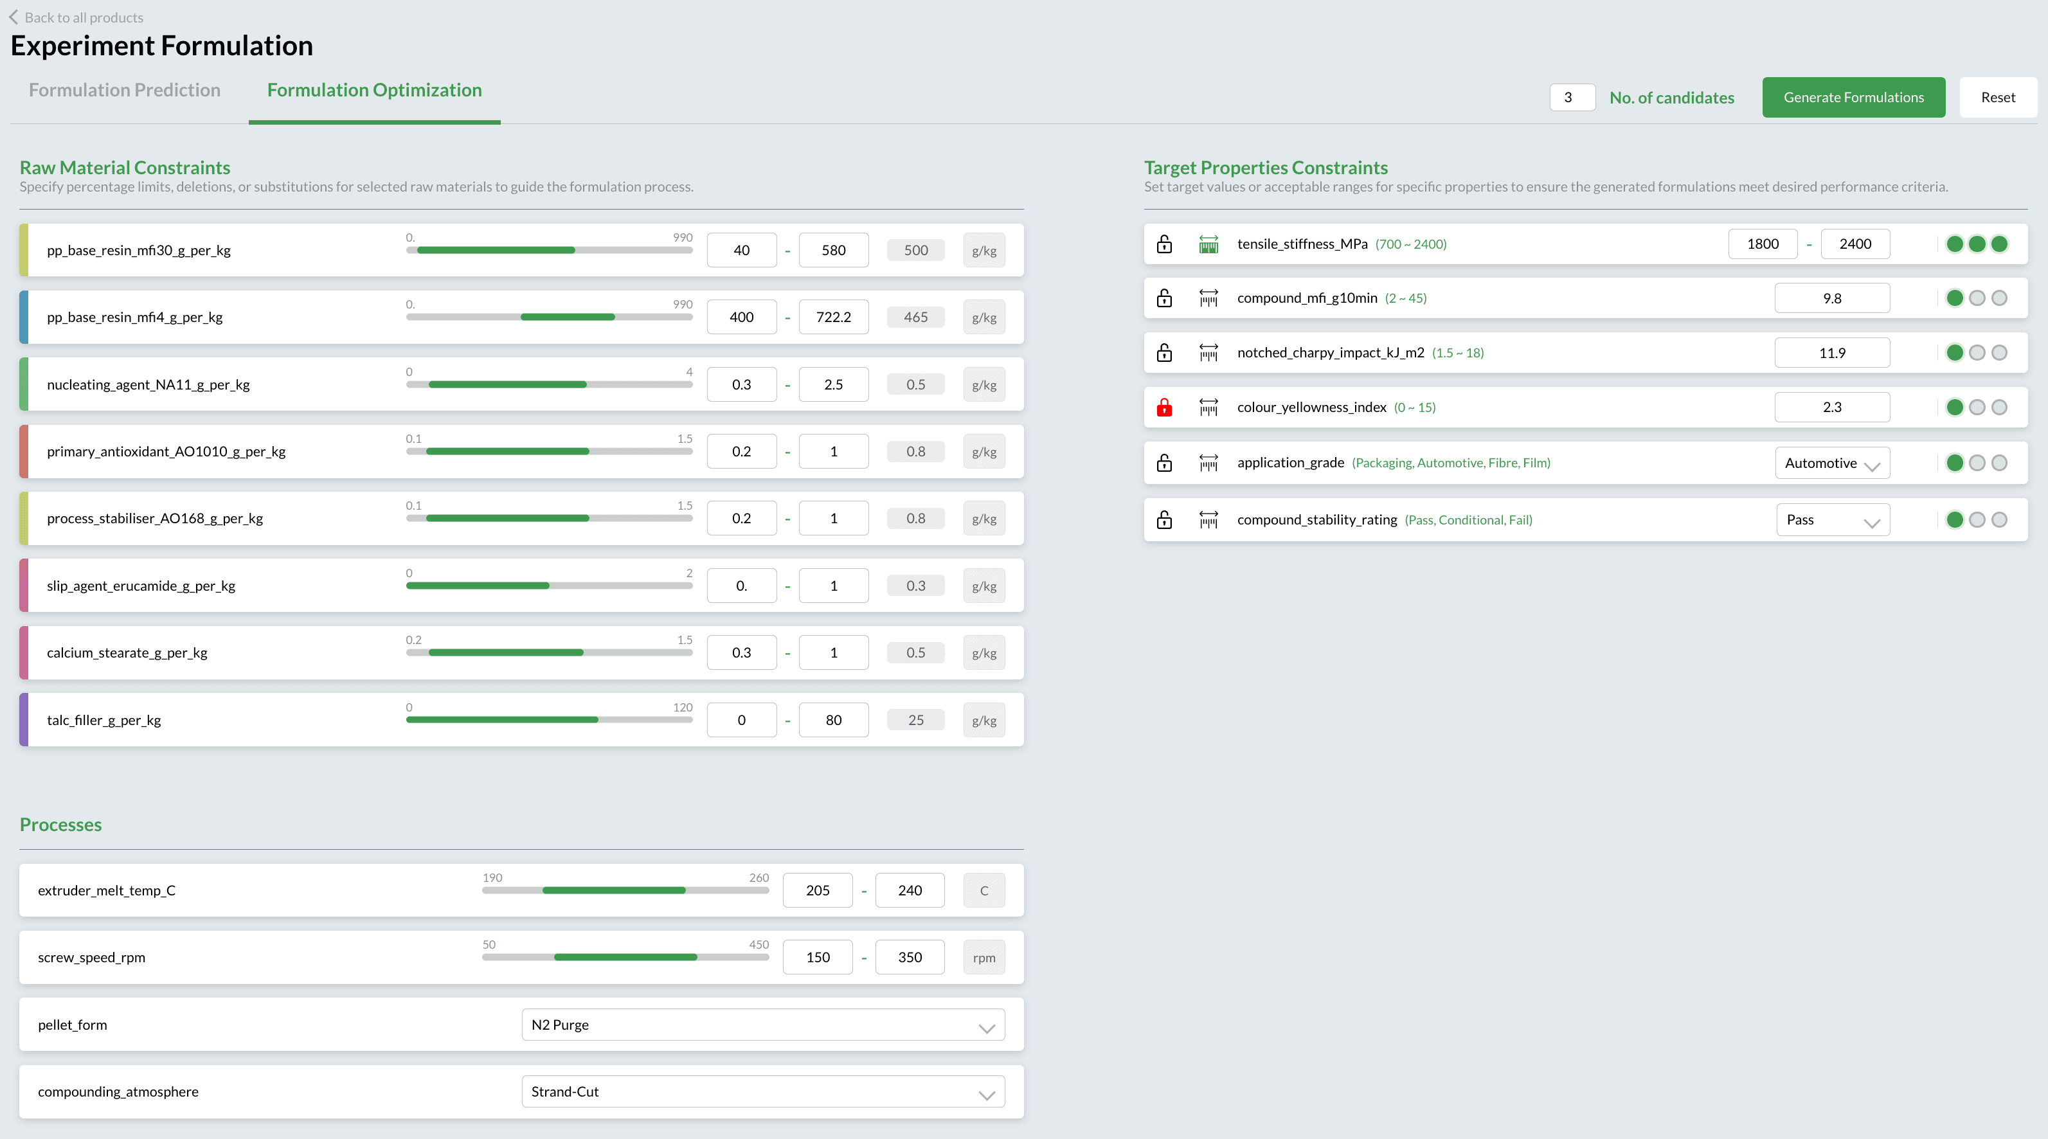Select third priority dot for colour_yellowness_index
Image resolution: width=2048 pixels, height=1139 pixels.
pos(1999,407)
